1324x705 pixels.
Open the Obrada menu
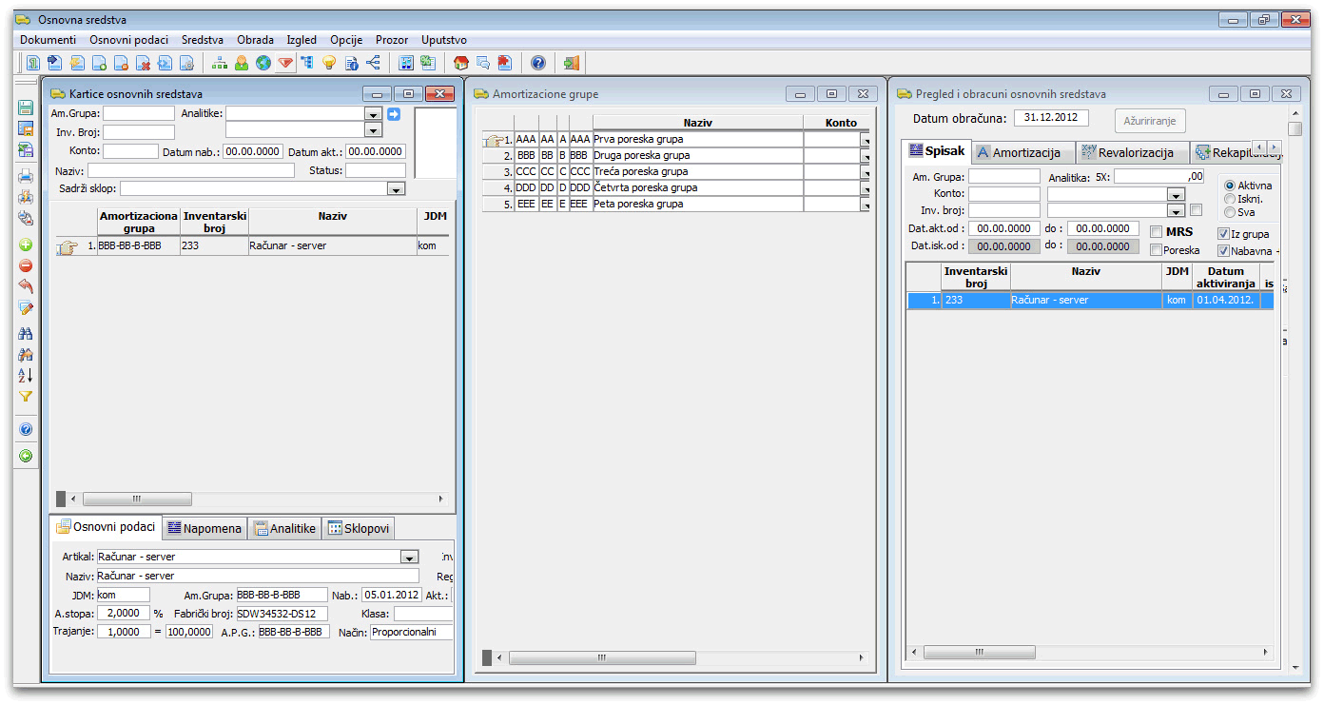point(253,40)
